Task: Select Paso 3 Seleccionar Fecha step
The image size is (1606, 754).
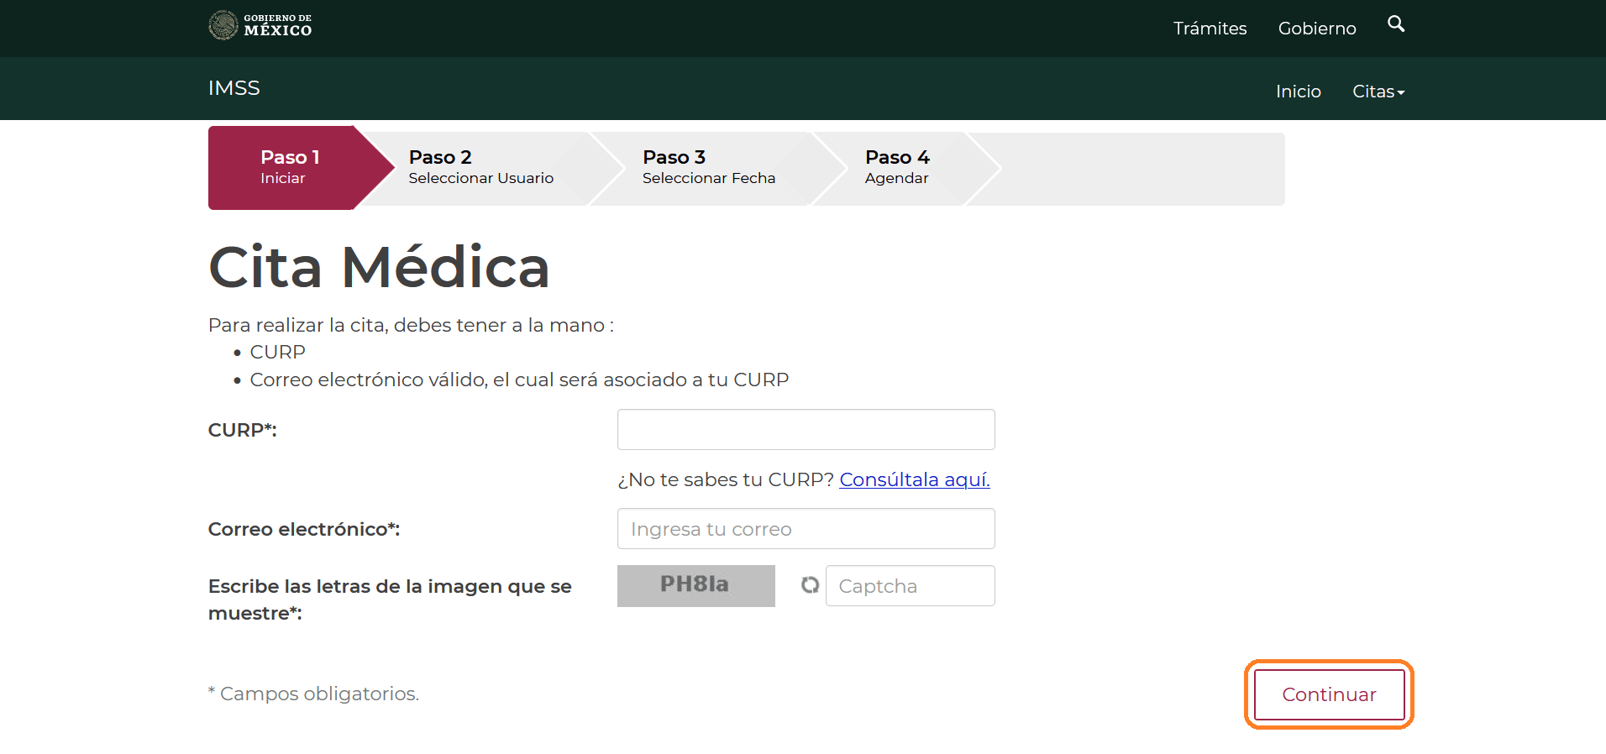Action: pyautogui.click(x=709, y=167)
